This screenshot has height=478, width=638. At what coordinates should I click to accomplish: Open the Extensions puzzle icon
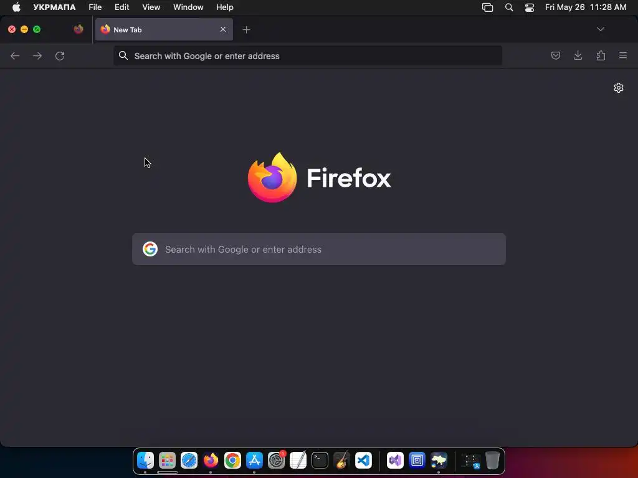[601, 55]
